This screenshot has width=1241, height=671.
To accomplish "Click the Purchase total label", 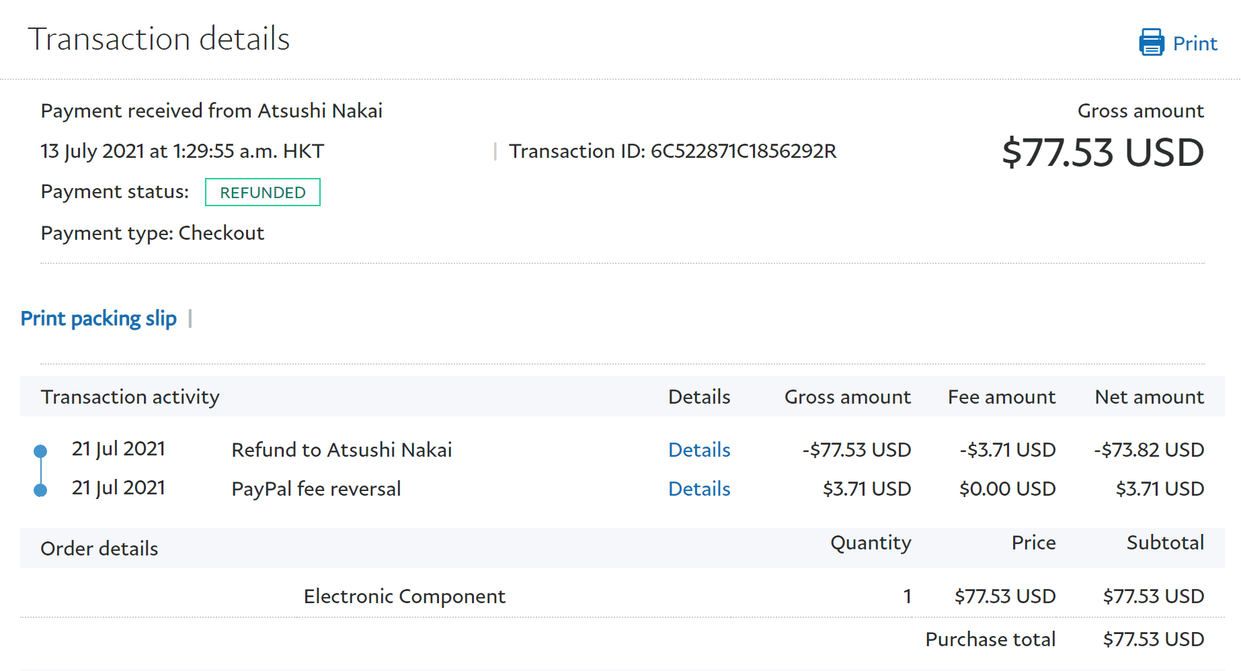I will (990, 639).
